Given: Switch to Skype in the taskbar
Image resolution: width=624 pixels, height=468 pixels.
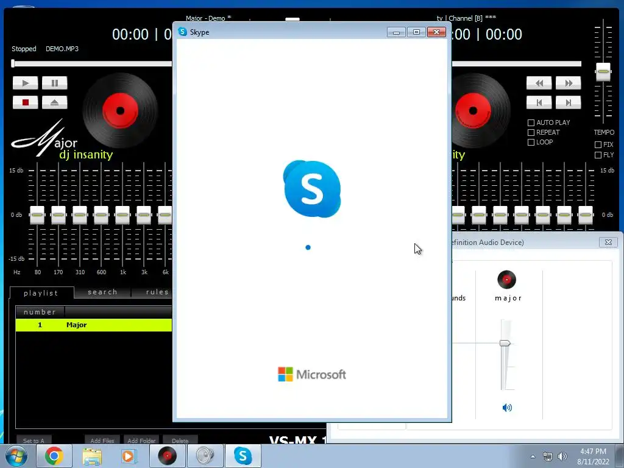Looking at the screenshot, I should 243,456.
